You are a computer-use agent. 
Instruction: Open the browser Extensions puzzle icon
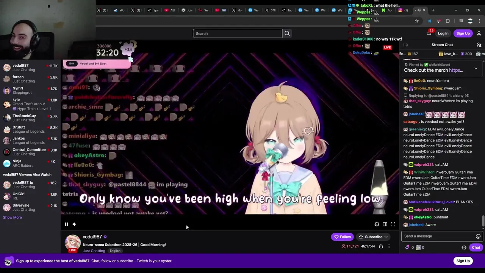(x=448, y=21)
